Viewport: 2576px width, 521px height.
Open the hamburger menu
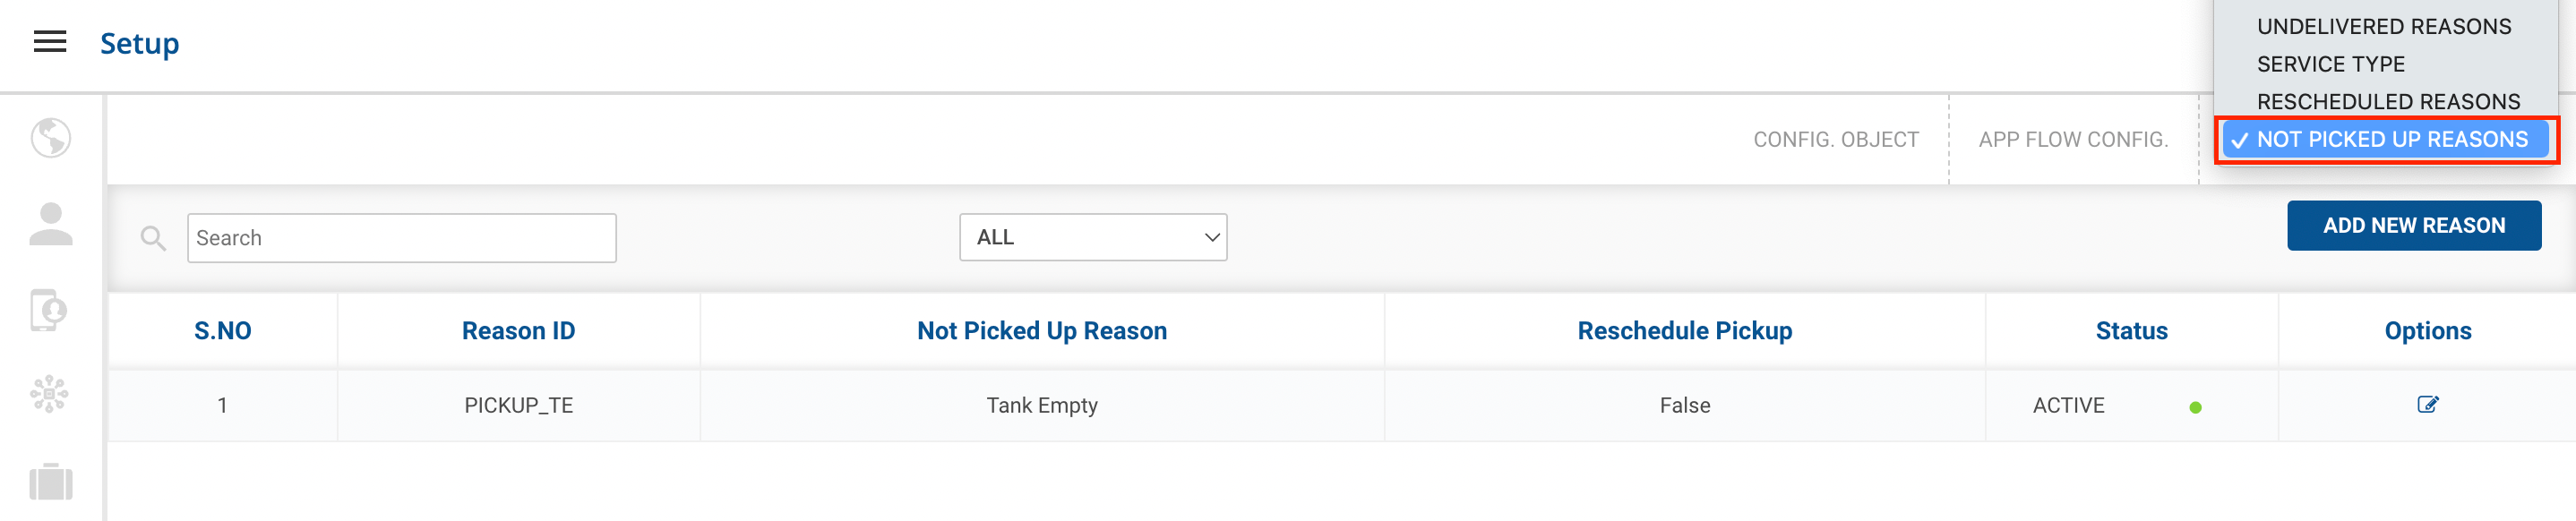[x=50, y=42]
